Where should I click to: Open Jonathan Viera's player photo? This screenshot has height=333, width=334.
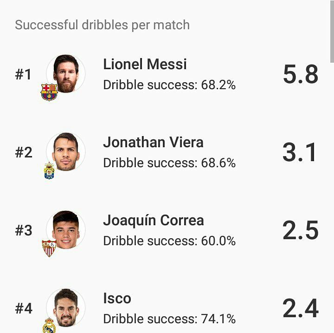66,152
